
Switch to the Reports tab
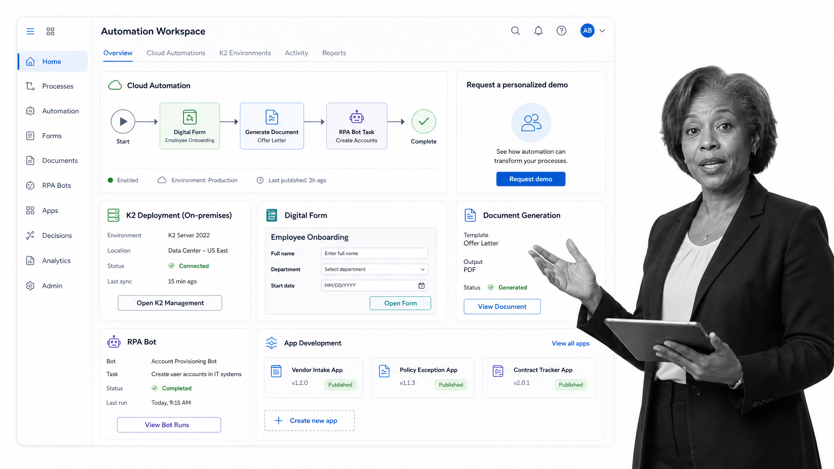[x=334, y=53]
